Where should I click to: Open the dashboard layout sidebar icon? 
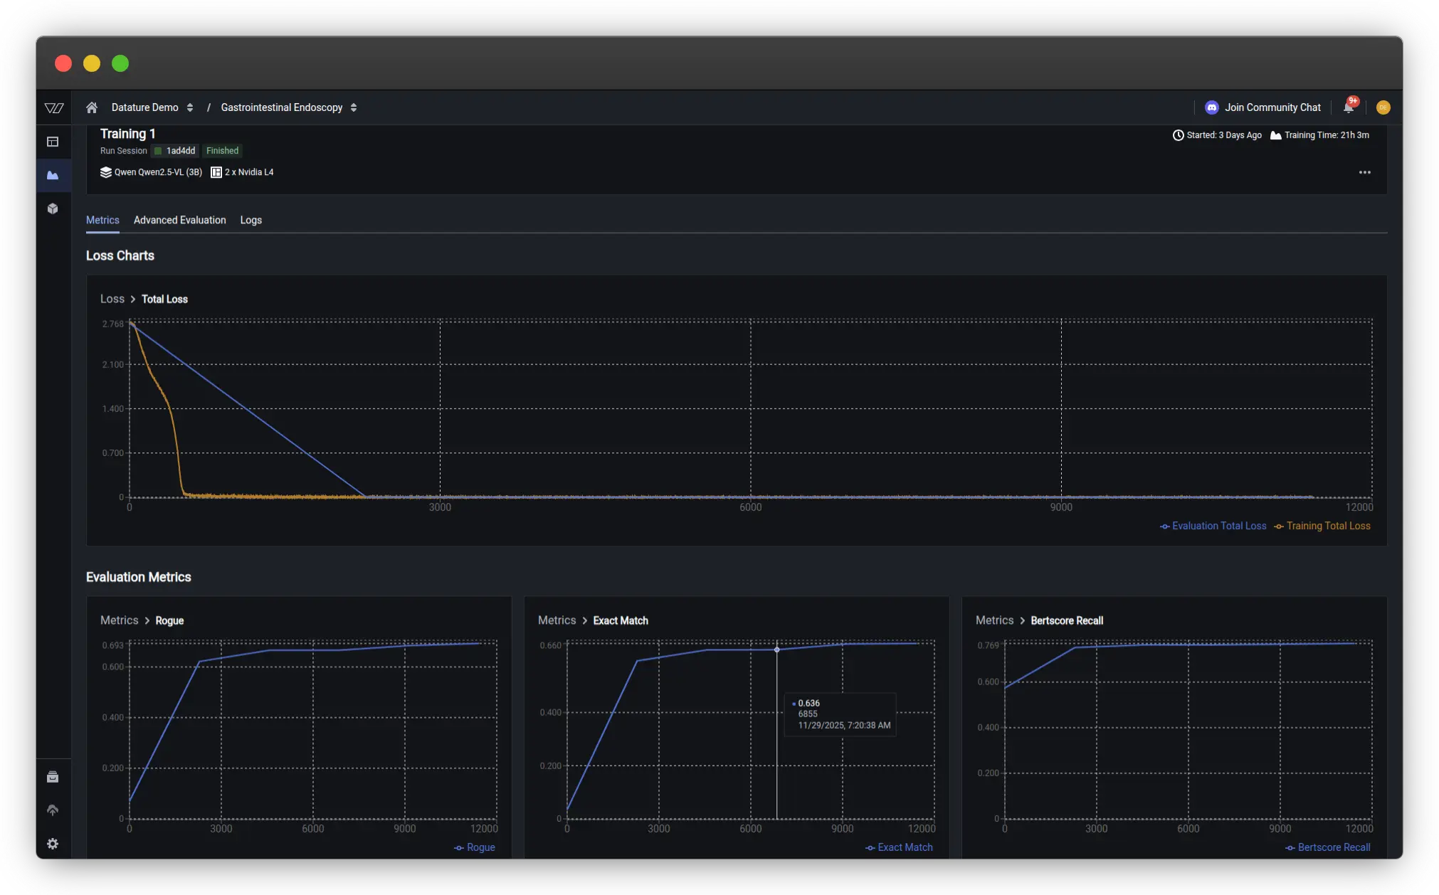(x=53, y=142)
